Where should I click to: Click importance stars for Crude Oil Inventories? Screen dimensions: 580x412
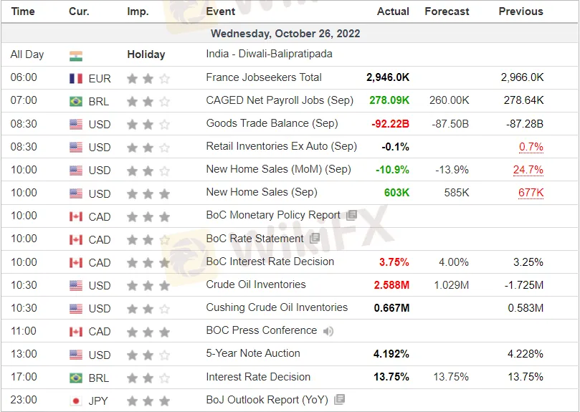148,285
